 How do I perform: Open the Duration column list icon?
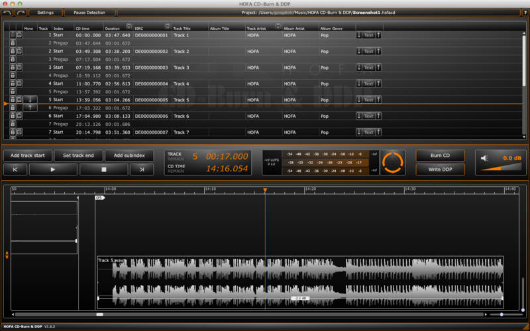pyautogui.click(x=129, y=26)
